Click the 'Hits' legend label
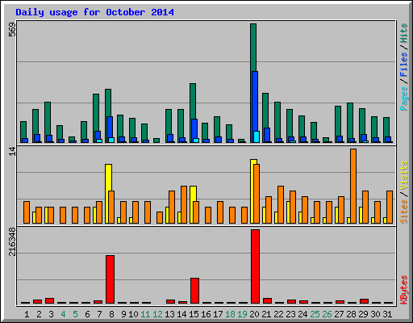This screenshot has height=323, width=413. (403, 33)
